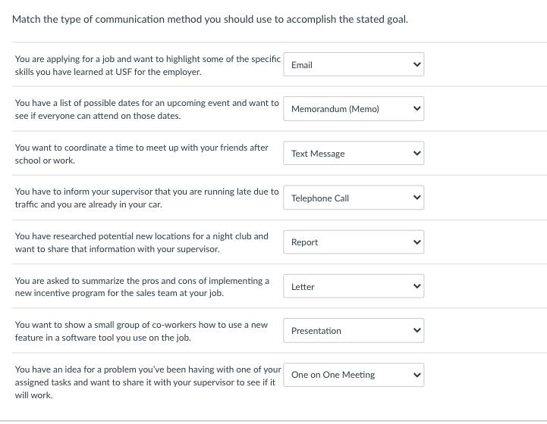Click the matching instructions heading text

tap(210, 19)
